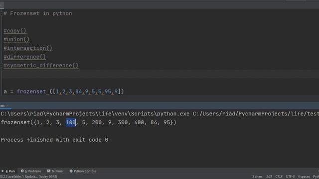Change the UTF-8 file encoding
The width and height of the screenshot is (319, 179).
(x=290, y=177)
